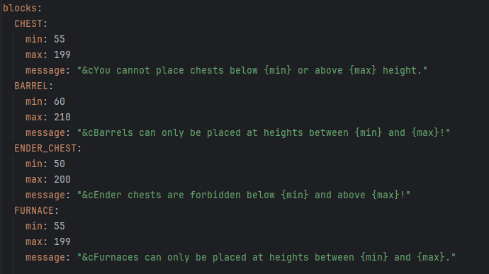Place cursor on CHEST min value 55
This screenshot has width=489, height=274.
click(60, 39)
